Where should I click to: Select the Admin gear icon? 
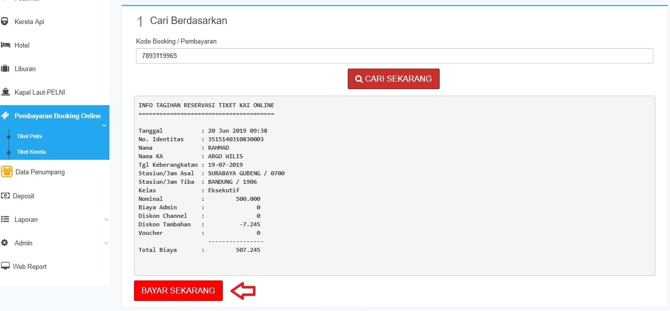(5, 243)
